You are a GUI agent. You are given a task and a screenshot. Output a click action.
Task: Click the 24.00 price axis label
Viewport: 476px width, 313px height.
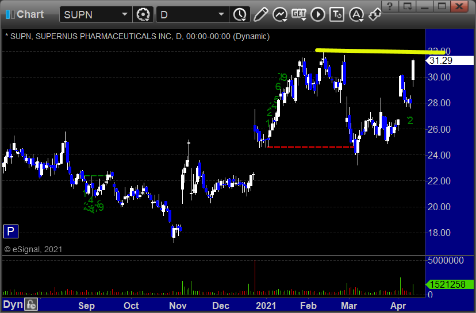tap(439, 155)
